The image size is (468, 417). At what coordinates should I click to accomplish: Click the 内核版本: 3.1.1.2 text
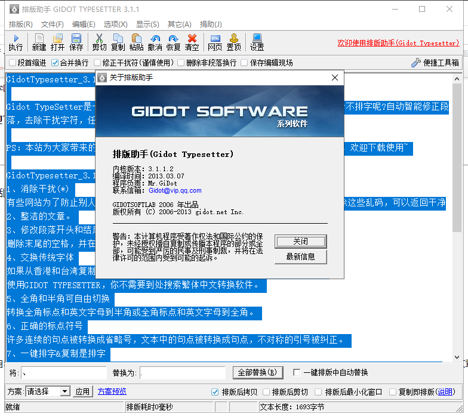(143, 169)
